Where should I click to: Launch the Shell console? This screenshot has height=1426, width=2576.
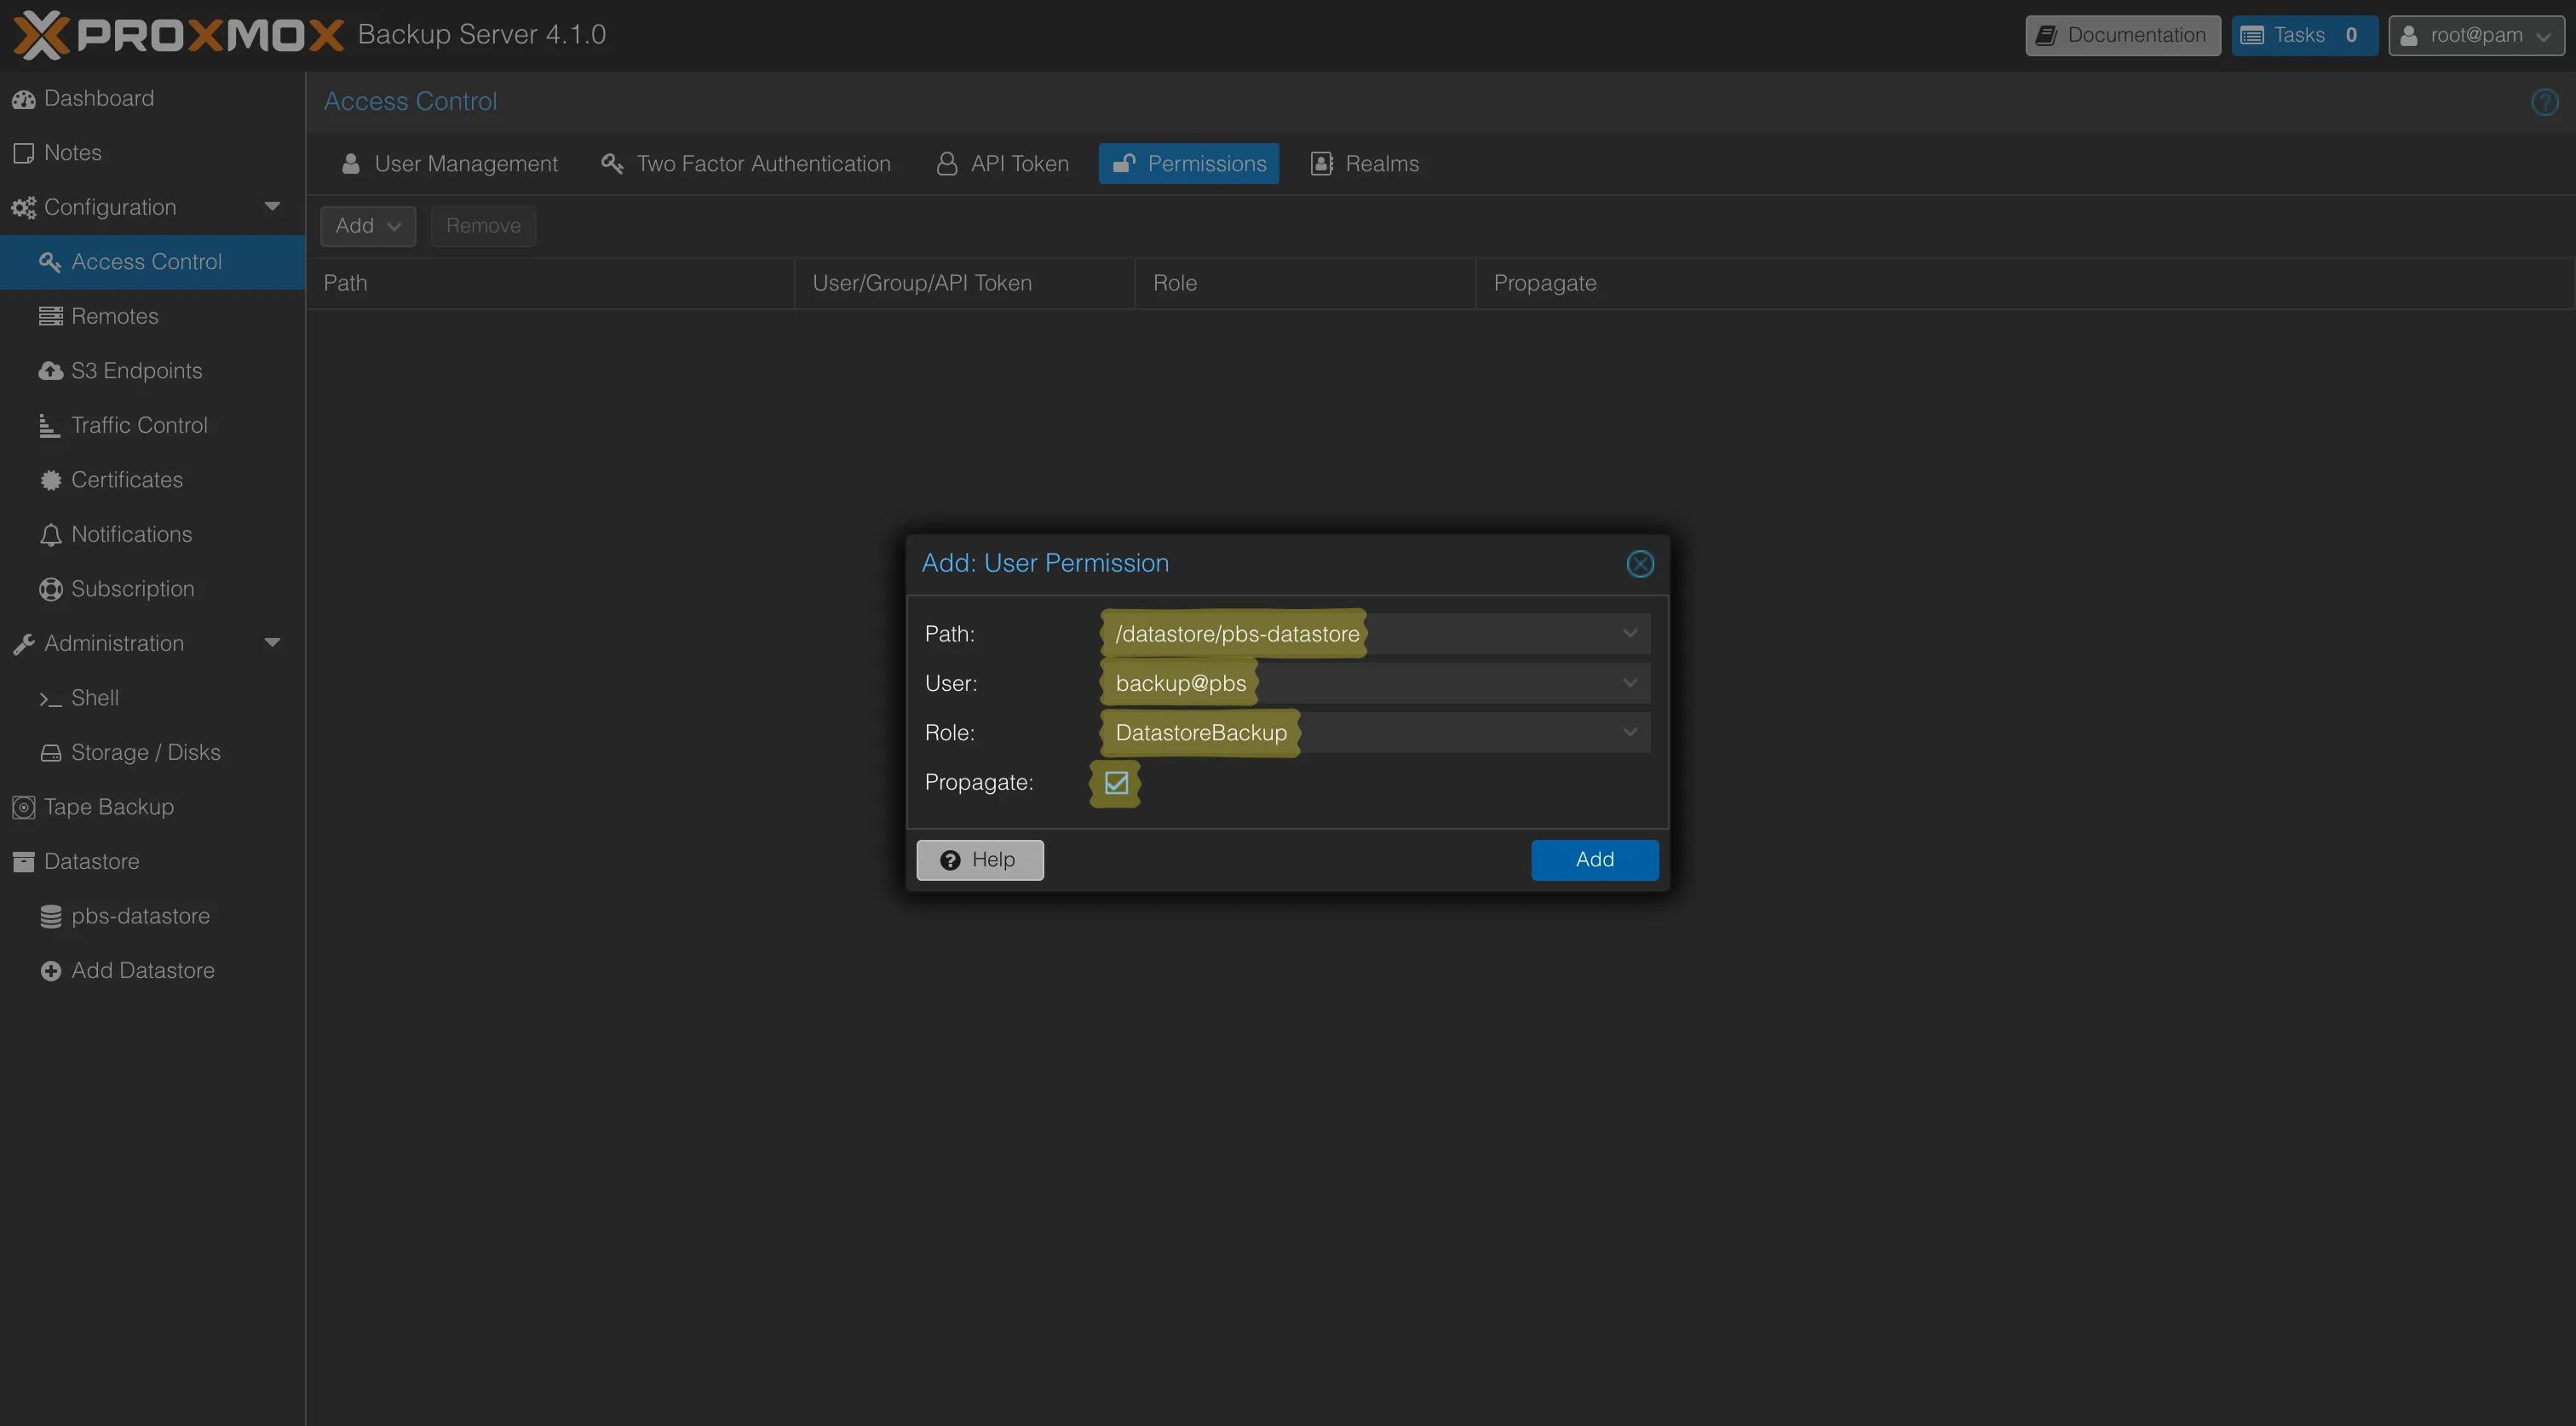(152, 697)
